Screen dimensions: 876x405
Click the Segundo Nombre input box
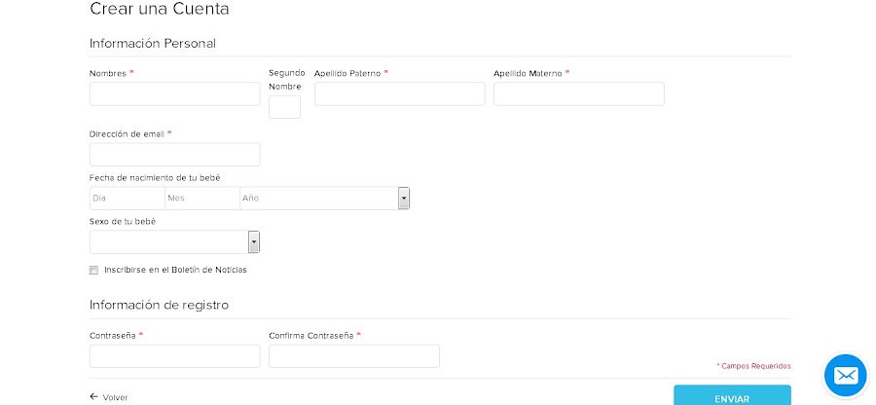pos(284,107)
